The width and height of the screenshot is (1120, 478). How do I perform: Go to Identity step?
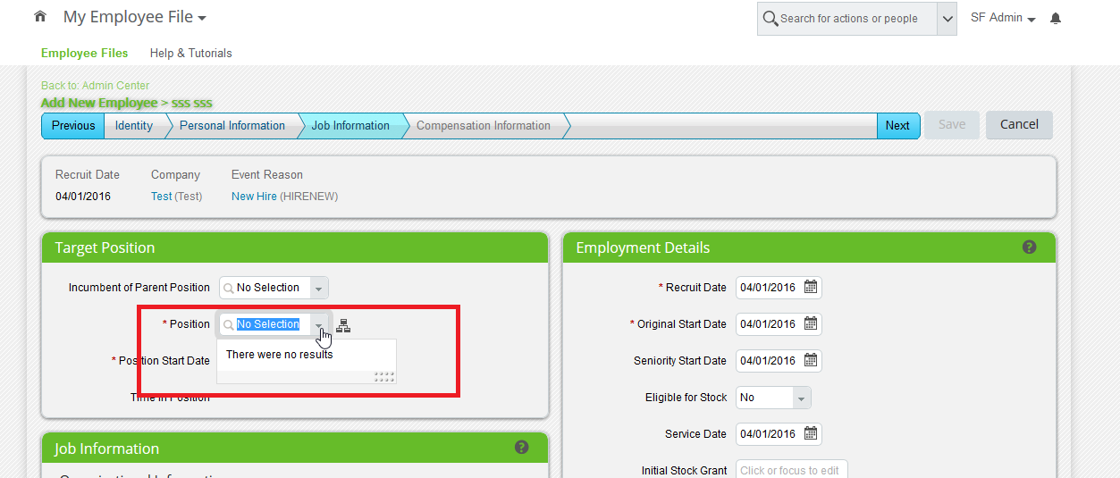134,126
